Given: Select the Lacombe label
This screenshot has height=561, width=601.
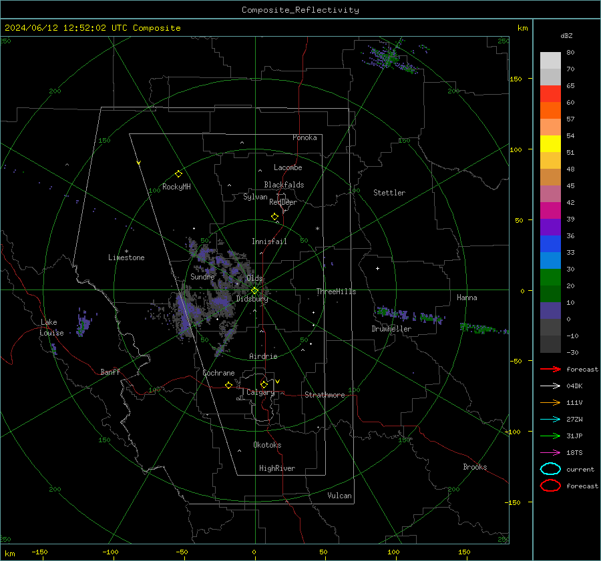Looking at the screenshot, I should (288, 167).
